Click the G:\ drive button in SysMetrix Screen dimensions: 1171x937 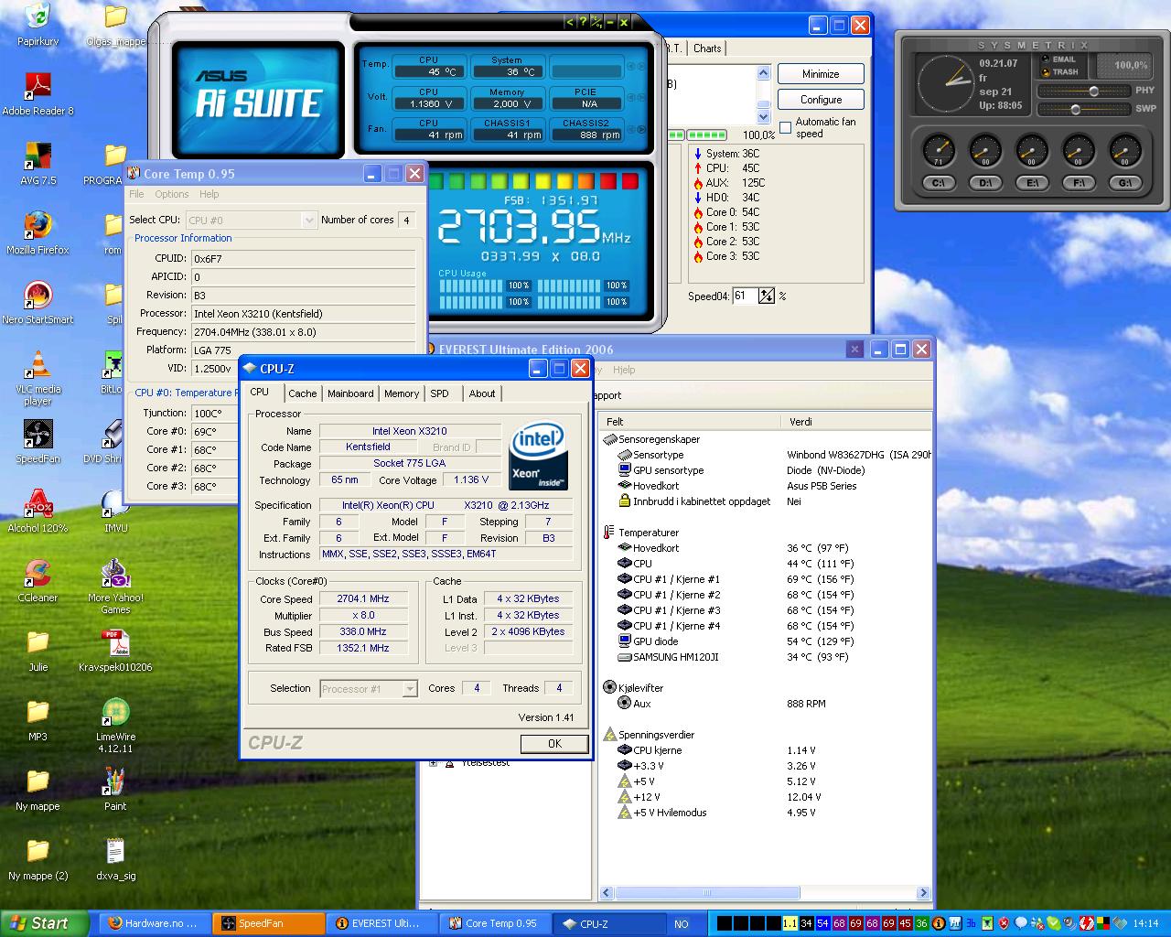point(1125,183)
